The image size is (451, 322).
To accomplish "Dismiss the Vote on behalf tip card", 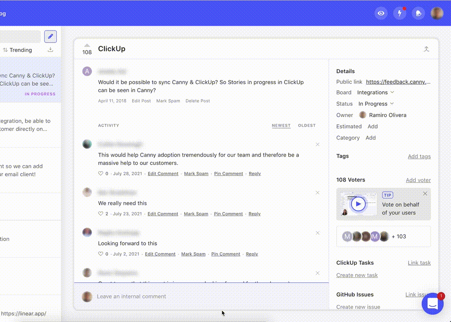I will pos(425,194).
